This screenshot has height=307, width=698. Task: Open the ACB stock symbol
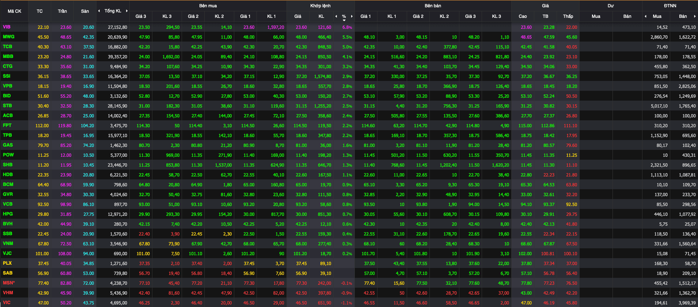(8, 116)
